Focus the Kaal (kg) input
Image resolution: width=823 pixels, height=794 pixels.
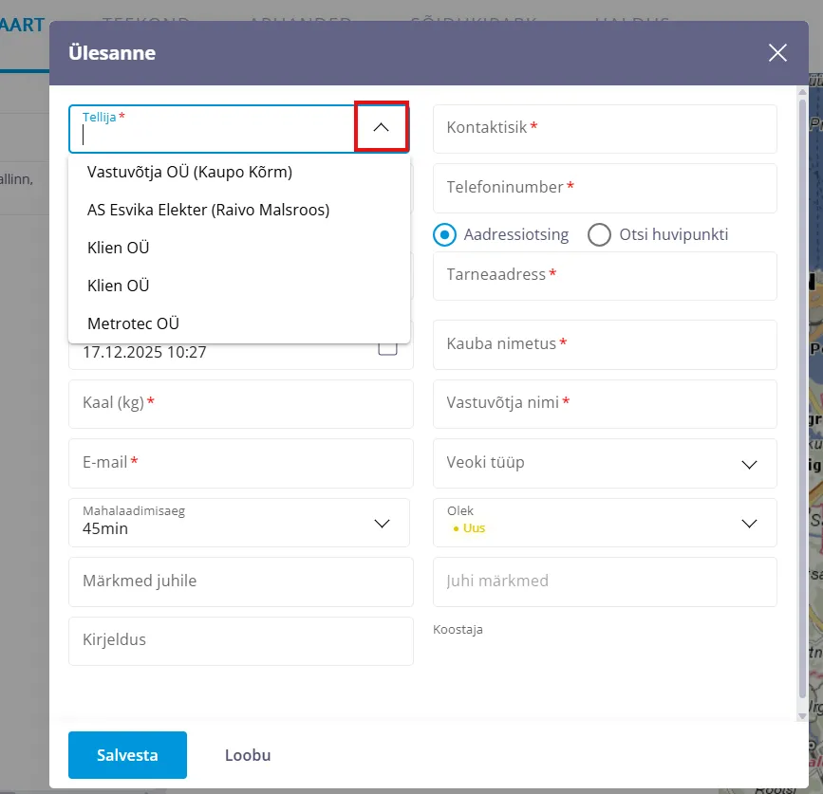[240, 403]
